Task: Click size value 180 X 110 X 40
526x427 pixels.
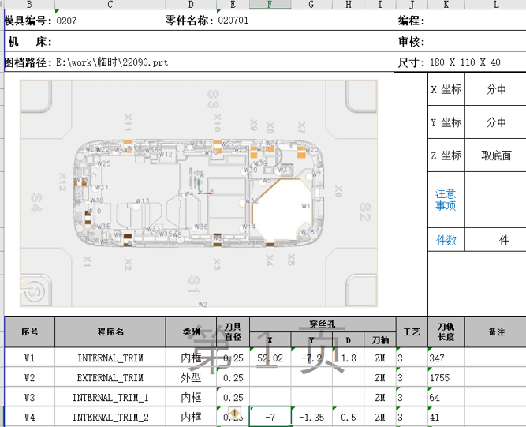Action: (x=465, y=62)
